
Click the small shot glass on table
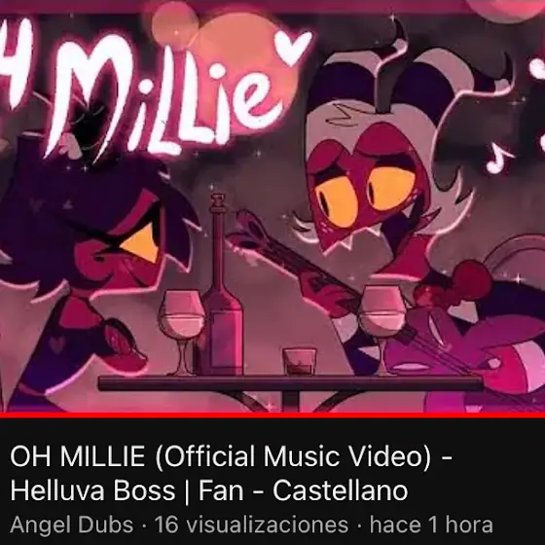(300, 362)
